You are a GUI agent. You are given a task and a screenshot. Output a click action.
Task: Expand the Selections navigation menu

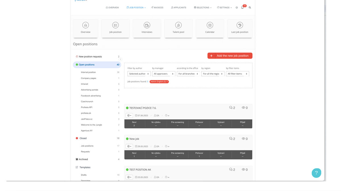pos(203,8)
